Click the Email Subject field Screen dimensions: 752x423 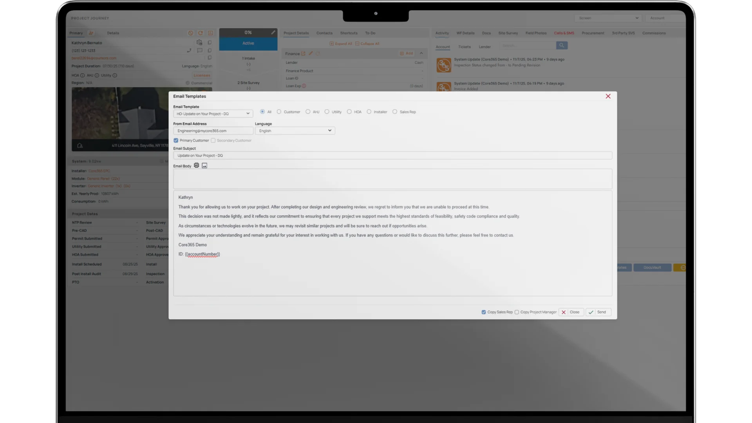(x=392, y=155)
